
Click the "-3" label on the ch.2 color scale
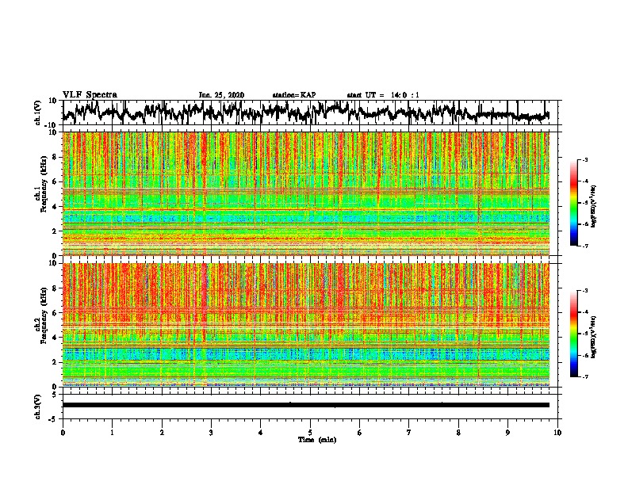point(585,291)
